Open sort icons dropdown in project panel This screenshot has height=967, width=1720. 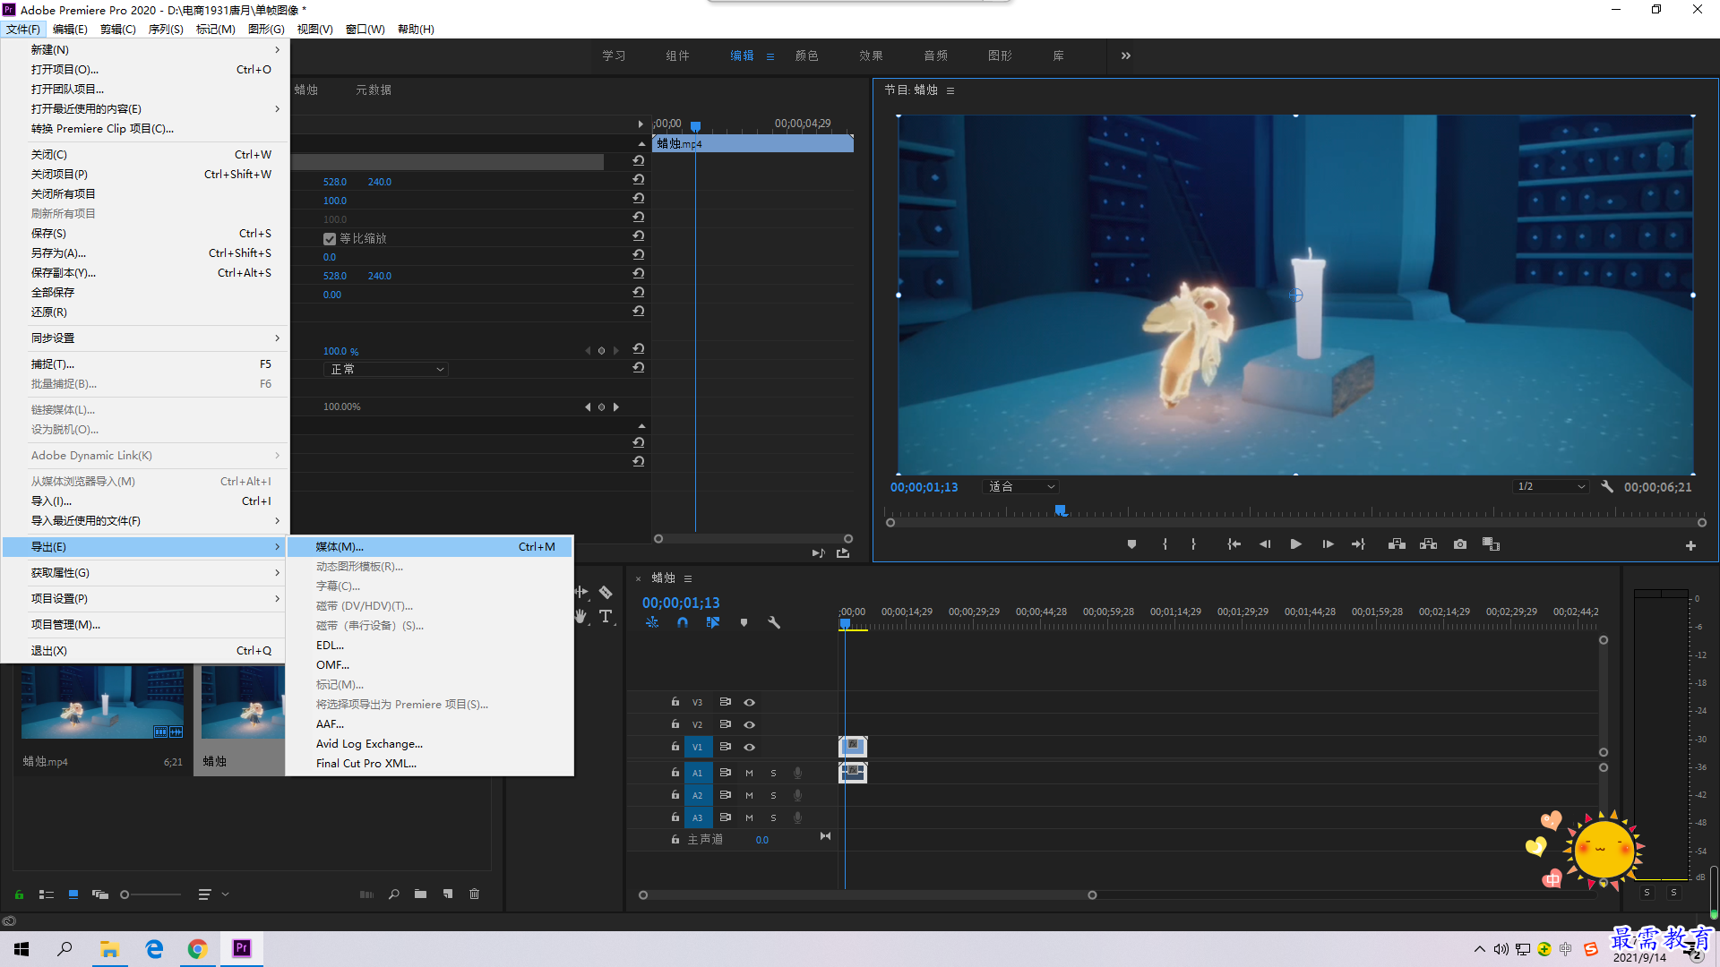212,894
